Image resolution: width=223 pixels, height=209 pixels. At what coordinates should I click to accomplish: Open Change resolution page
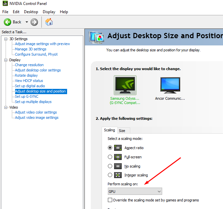pos(29,65)
